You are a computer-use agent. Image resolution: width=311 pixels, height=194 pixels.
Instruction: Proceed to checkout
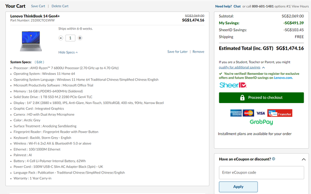(261, 98)
